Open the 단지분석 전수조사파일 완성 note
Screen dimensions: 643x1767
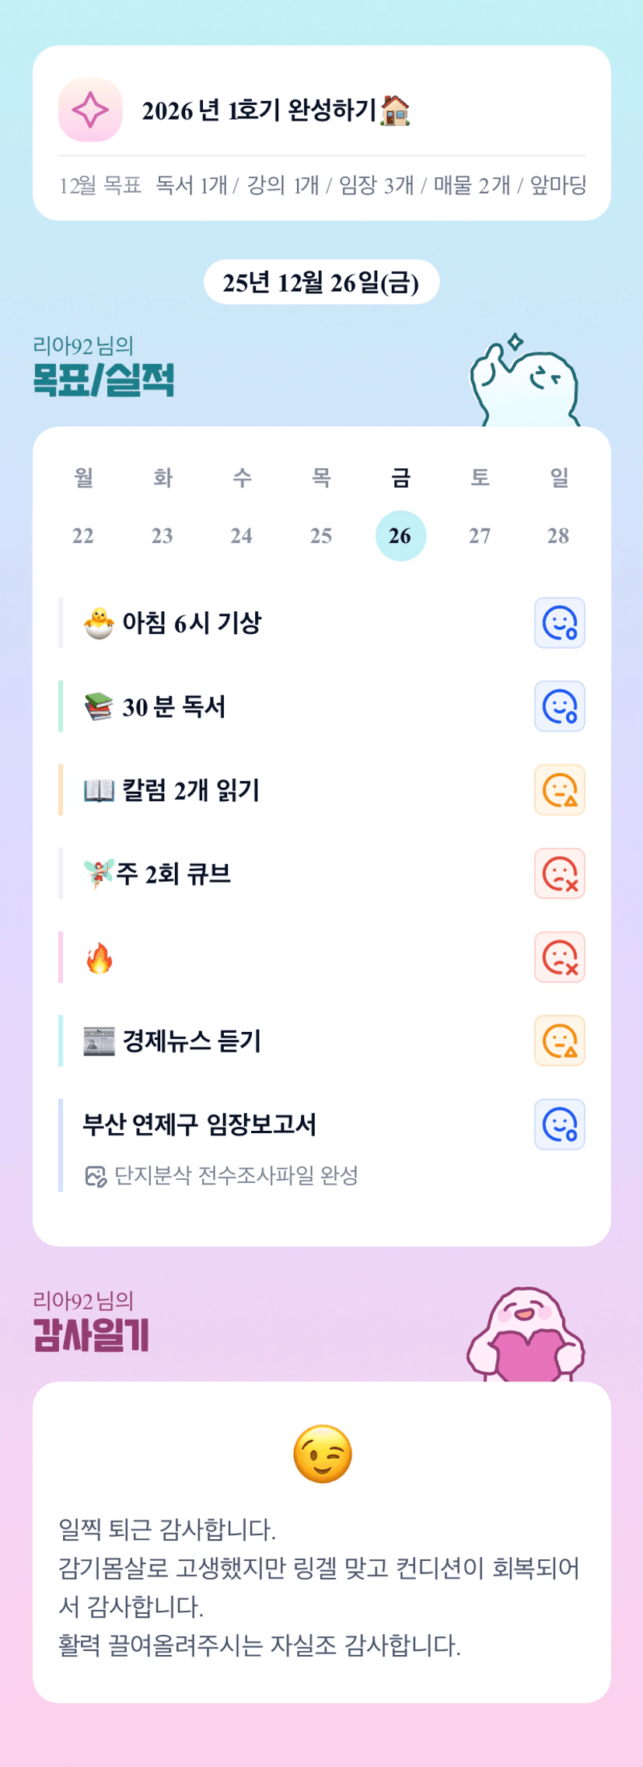[236, 1176]
